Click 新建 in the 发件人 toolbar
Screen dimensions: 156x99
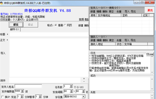[x=93, y=11]
